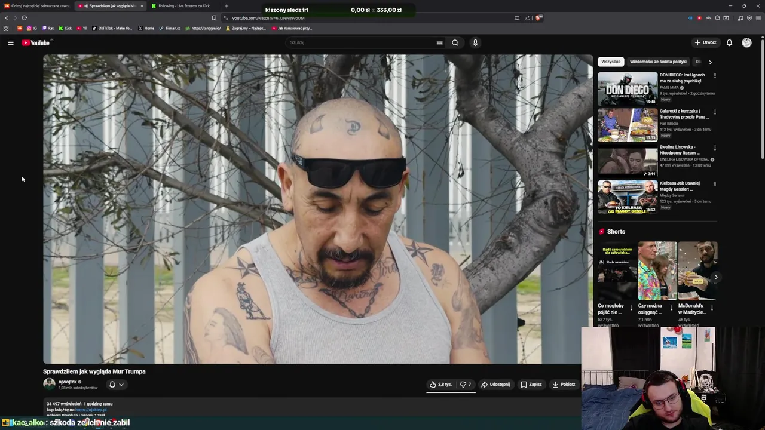Image resolution: width=765 pixels, height=430 pixels.
Task: Open the tanggle.io bookmark
Action: 203,28
